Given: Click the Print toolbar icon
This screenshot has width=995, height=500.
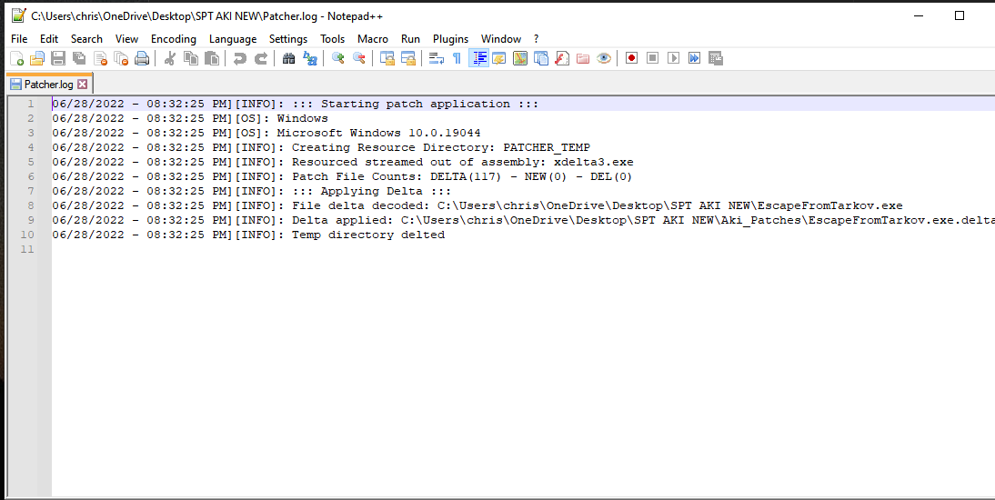Looking at the screenshot, I should 142,58.
